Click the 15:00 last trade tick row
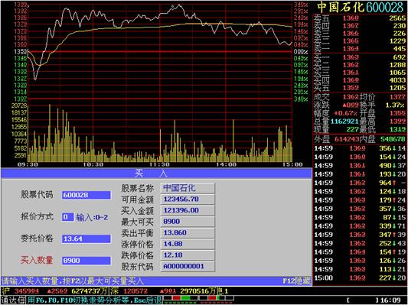This screenshot has width=408, height=305. tap(360, 278)
